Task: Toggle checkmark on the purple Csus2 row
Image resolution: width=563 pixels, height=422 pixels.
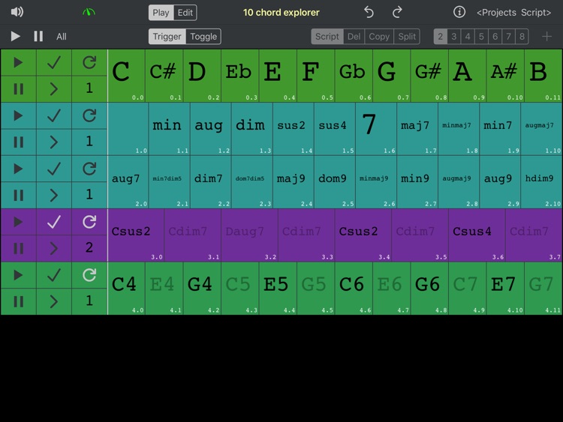Action: [x=54, y=222]
